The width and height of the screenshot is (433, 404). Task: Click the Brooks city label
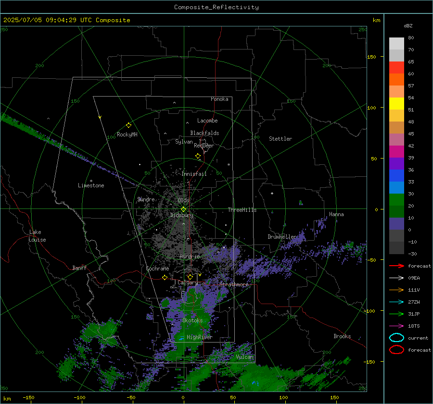342,336
